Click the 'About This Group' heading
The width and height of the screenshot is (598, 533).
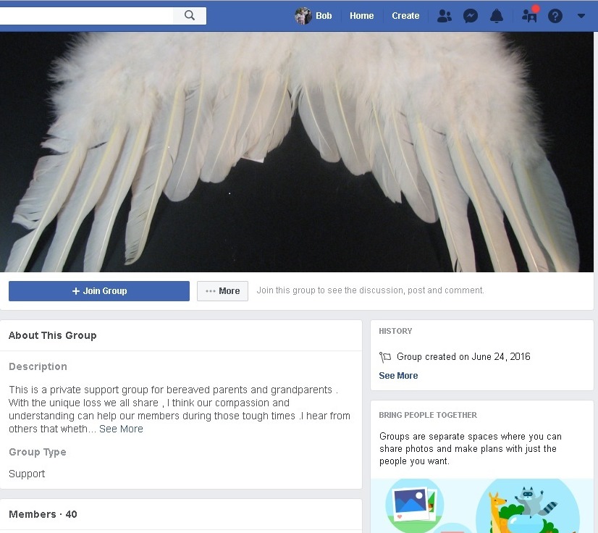click(x=53, y=335)
